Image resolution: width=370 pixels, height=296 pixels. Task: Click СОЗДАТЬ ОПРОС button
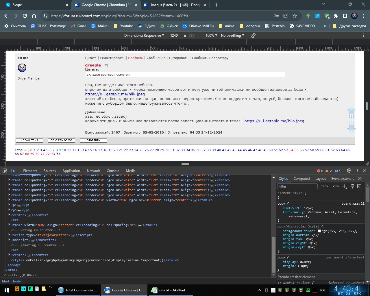62,140
